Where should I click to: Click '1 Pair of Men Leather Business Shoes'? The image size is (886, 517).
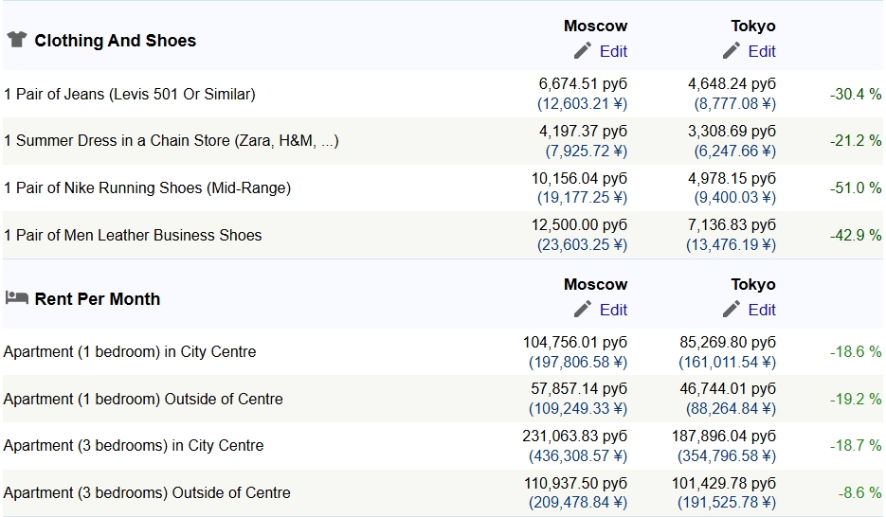click(x=133, y=235)
